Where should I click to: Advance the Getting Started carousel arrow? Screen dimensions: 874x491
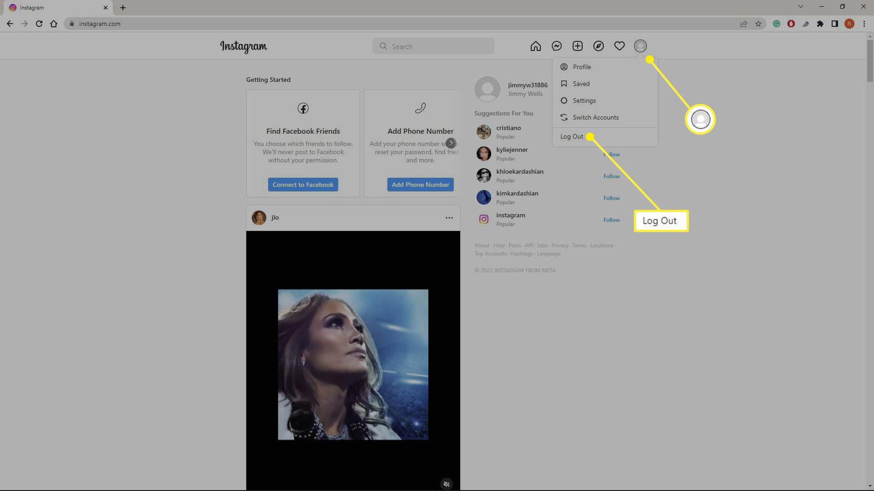click(450, 143)
